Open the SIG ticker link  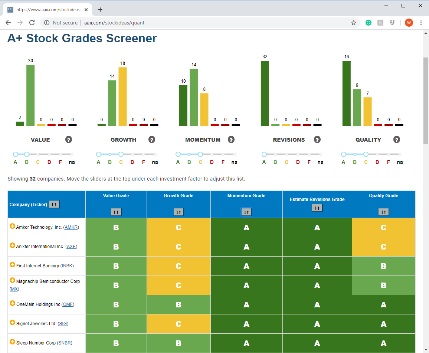point(63,324)
